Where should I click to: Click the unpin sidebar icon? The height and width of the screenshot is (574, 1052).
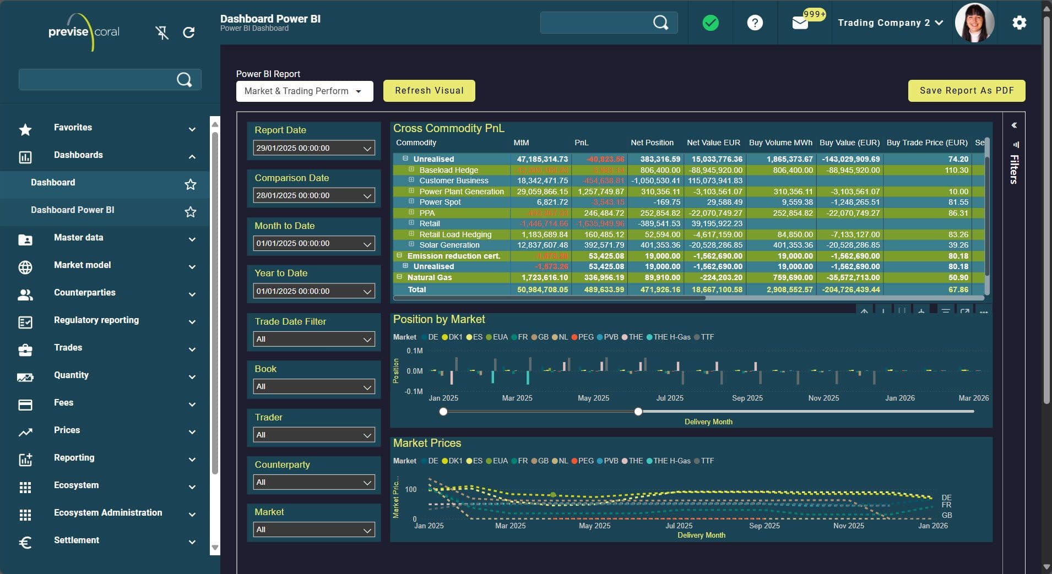162,33
